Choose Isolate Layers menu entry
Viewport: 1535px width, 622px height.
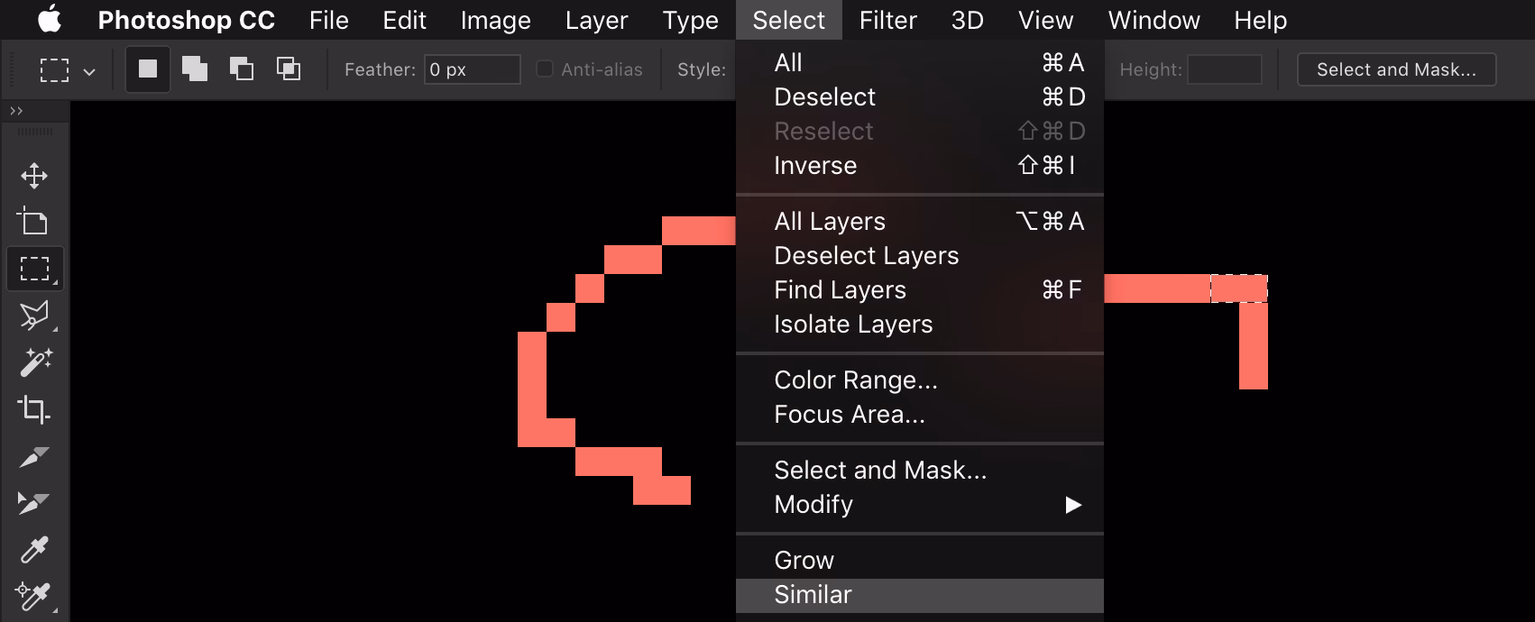point(920,324)
